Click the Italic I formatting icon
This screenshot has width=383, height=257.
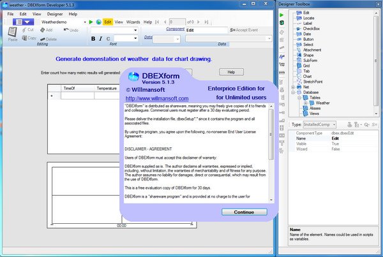101,38
